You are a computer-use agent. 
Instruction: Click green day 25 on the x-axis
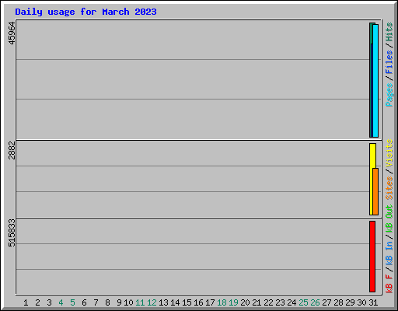[303, 302]
